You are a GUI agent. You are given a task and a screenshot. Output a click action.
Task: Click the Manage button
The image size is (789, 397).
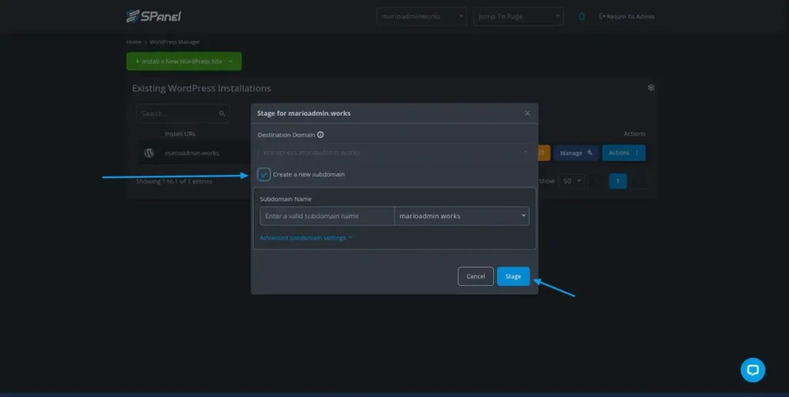point(576,153)
